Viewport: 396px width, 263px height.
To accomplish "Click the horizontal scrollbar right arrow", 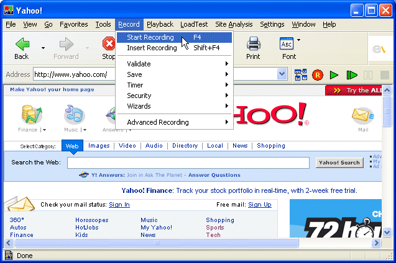I will click(x=376, y=243).
